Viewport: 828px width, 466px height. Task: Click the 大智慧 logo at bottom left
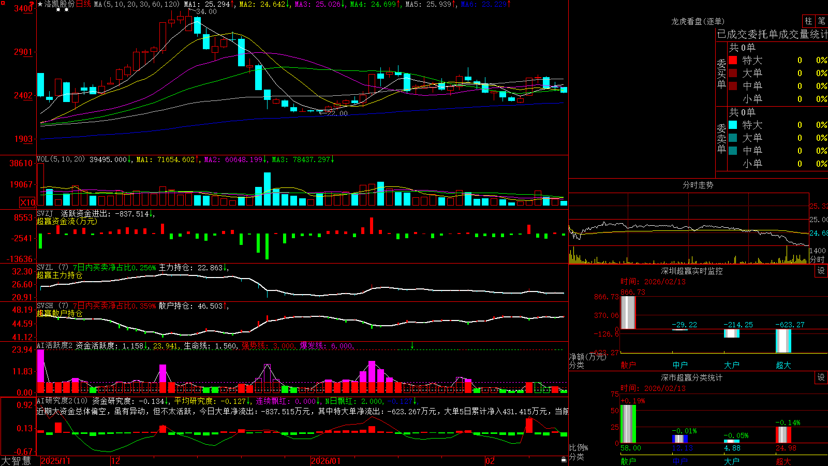tap(16, 460)
